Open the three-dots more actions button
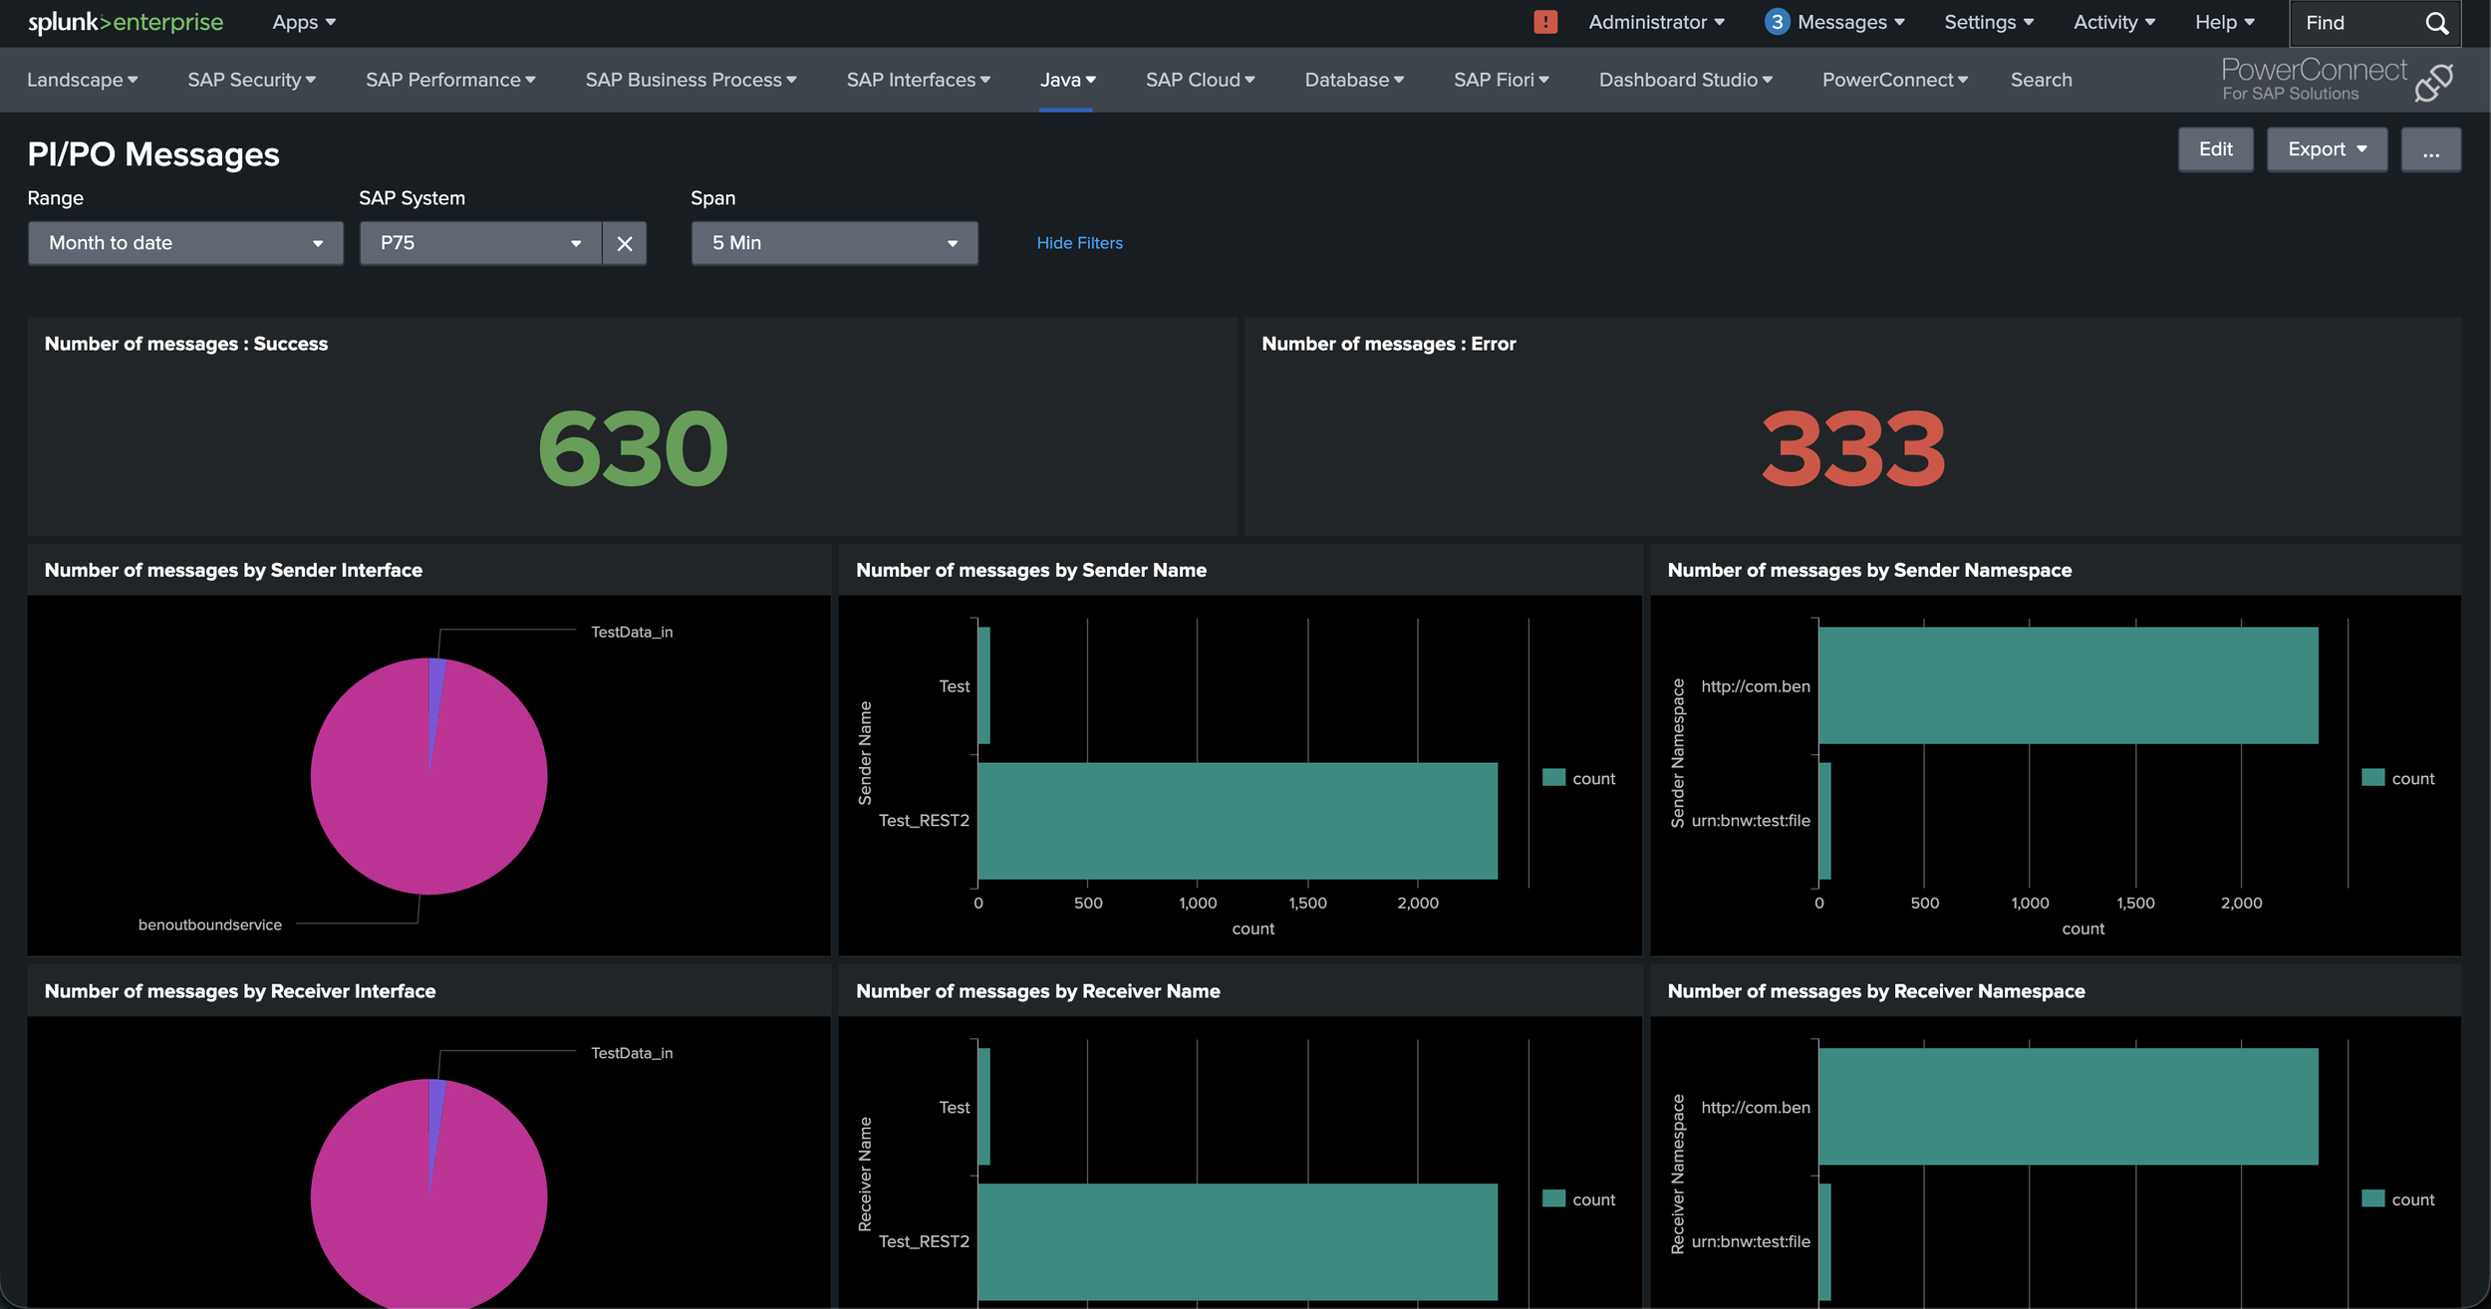Viewport: 2491px width, 1309px height. click(x=2430, y=149)
